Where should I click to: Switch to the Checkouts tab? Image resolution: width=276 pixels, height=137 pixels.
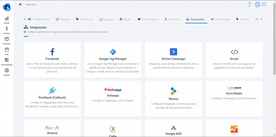click(84, 19)
